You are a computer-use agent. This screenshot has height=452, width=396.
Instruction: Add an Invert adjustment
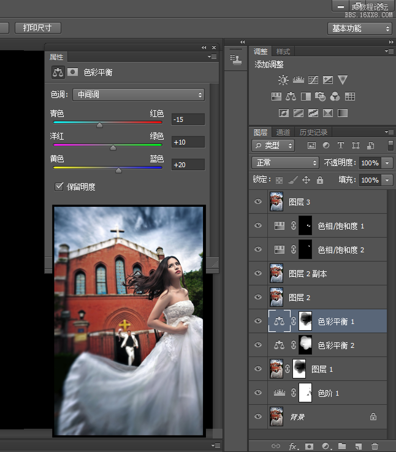(284, 113)
